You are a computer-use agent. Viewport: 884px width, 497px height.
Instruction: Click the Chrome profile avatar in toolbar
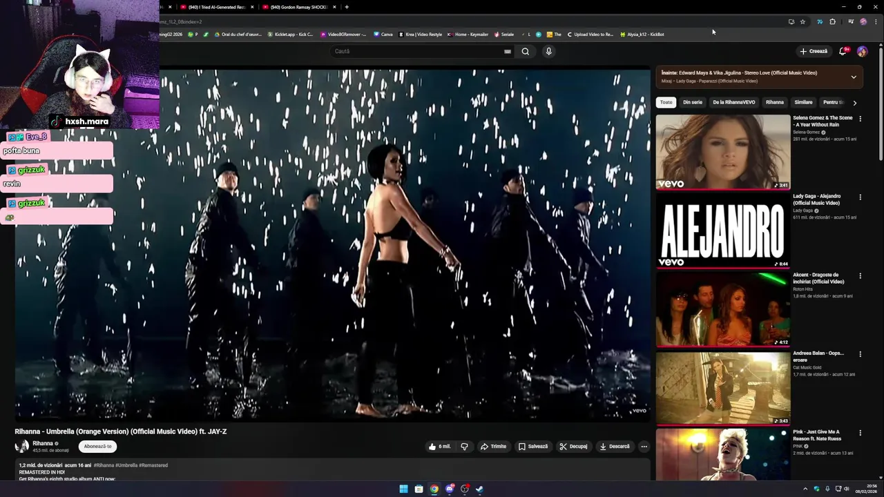point(863,21)
